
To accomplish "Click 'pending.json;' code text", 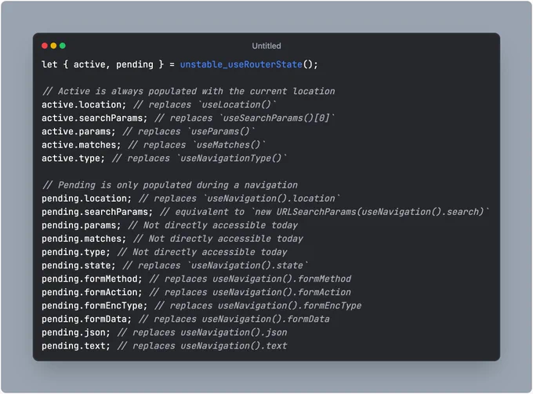I will pos(76,333).
